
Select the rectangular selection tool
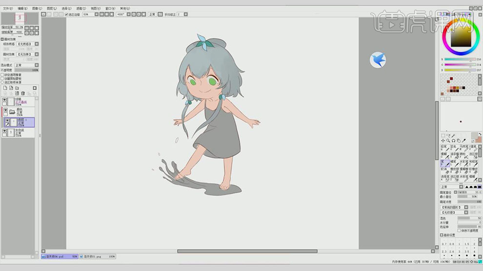point(443,135)
